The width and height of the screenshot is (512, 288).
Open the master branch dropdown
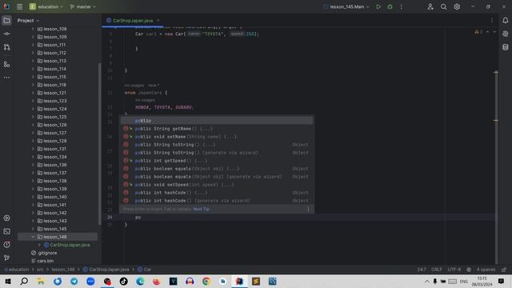[83, 6]
